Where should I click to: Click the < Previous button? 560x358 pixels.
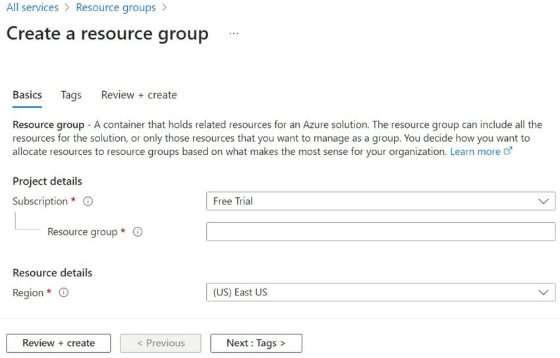click(161, 343)
